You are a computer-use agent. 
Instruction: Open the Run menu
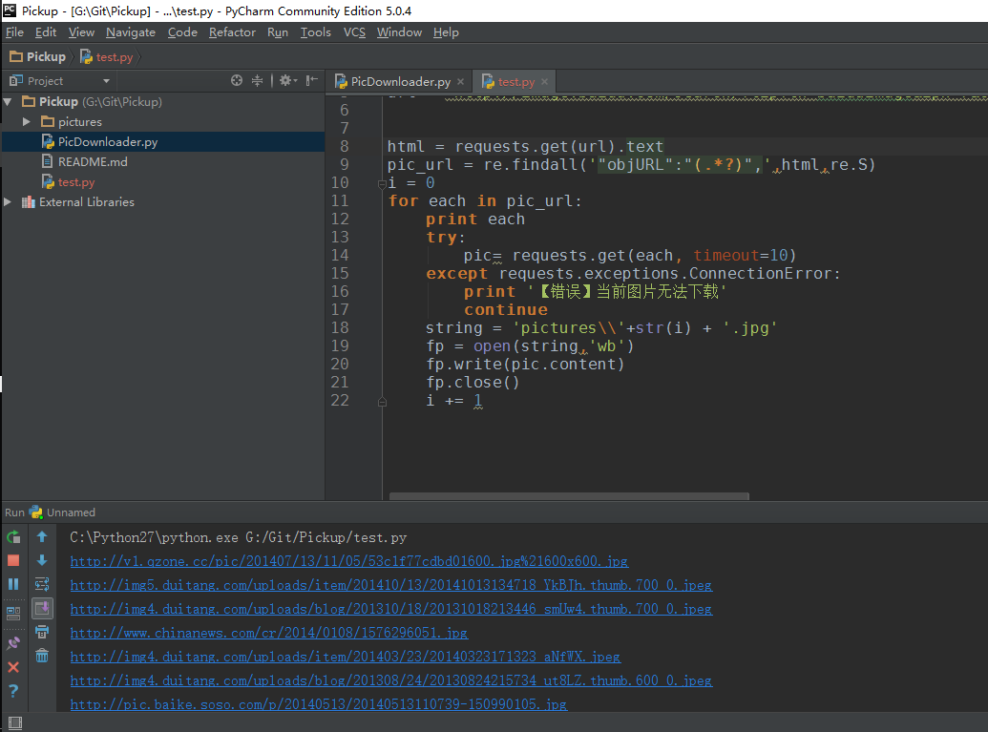tap(277, 32)
